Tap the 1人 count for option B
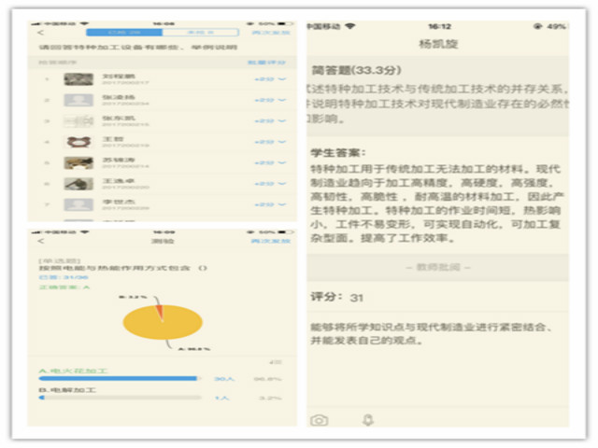The height and width of the screenshot is (448, 598). (221, 398)
